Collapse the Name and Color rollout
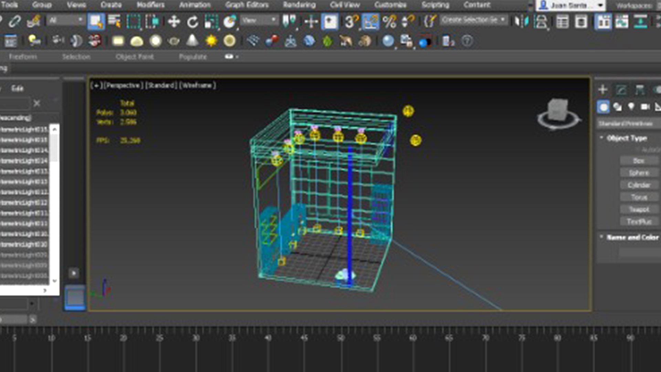Viewport: 661px width, 372px height. pyautogui.click(x=632, y=237)
